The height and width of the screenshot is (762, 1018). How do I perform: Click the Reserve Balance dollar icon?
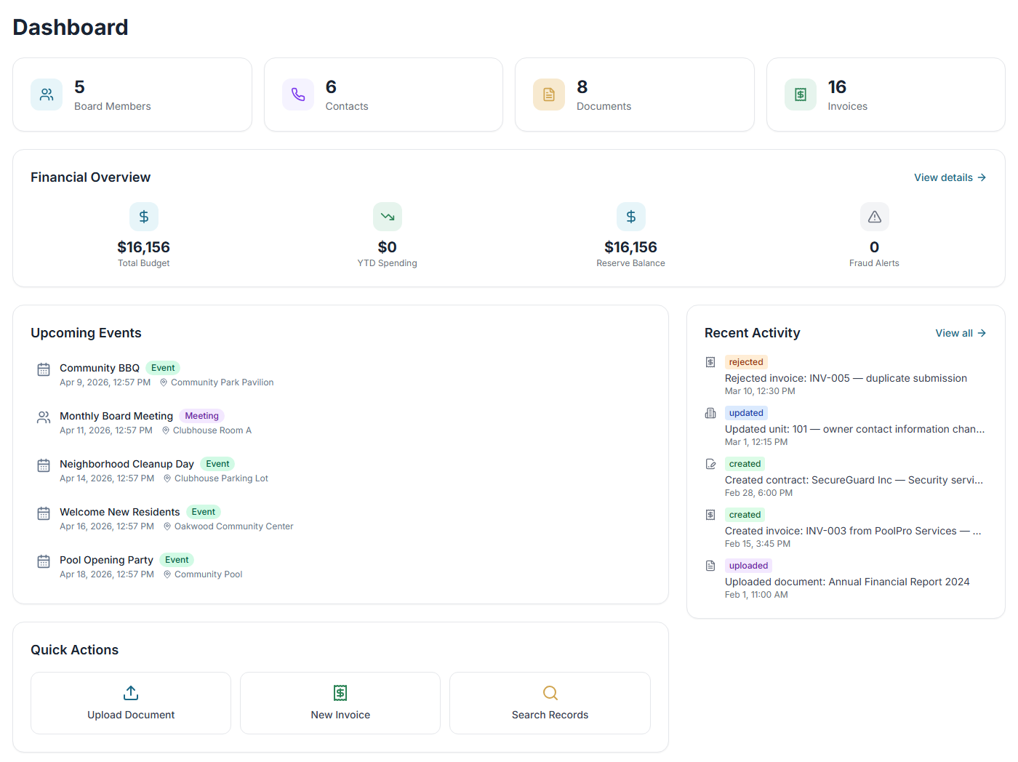pyautogui.click(x=630, y=216)
